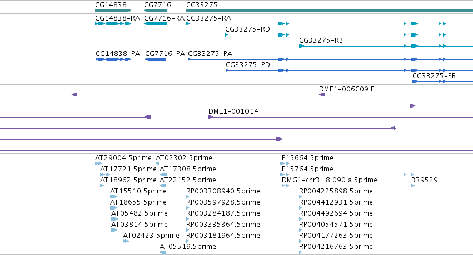Select EST AT02302.5prime
The height and width of the screenshot is (255, 473).
(x=184, y=158)
